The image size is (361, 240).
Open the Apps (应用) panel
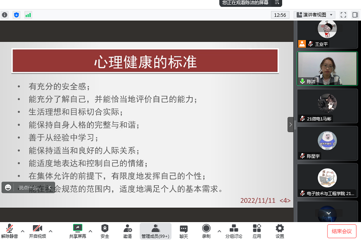tap(257, 231)
